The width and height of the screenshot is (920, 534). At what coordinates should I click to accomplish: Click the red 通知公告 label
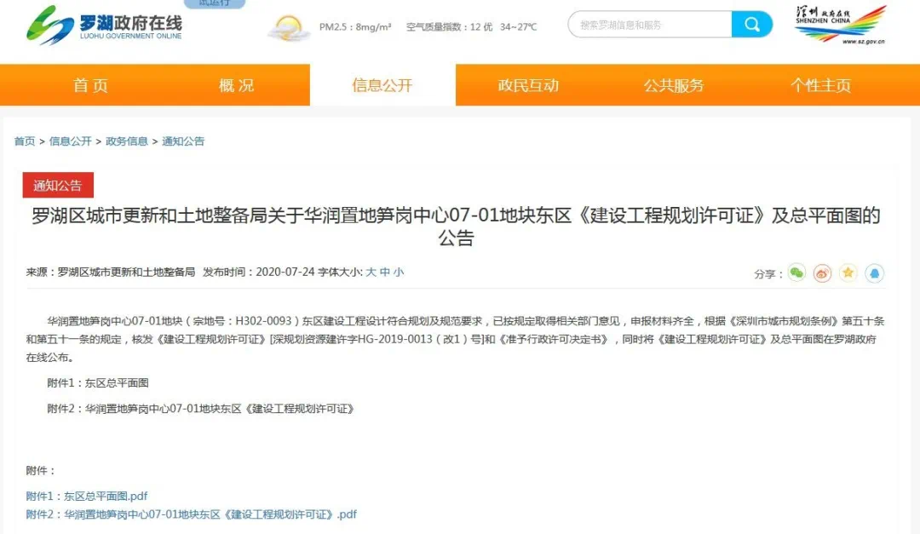point(58,186)
